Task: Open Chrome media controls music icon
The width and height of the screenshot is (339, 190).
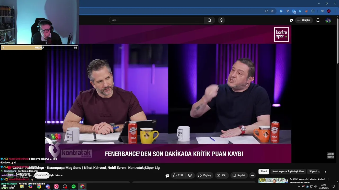Action: tap(322, 11)
